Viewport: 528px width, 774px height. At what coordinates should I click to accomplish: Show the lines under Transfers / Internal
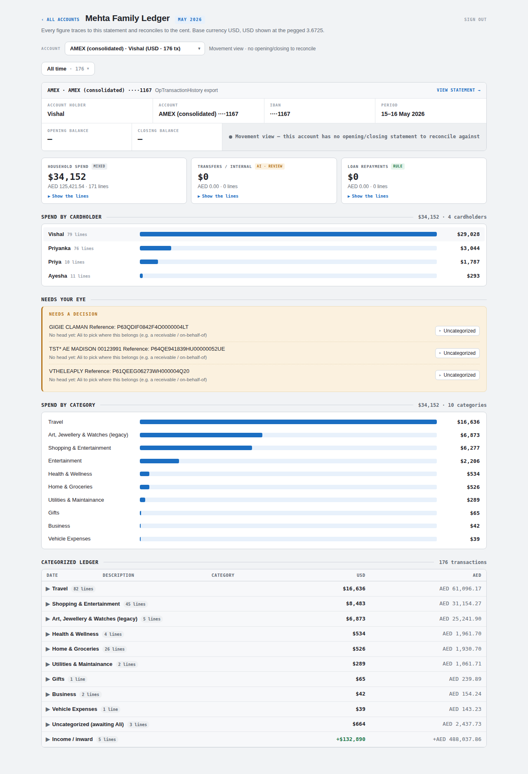tap(218, 196)
